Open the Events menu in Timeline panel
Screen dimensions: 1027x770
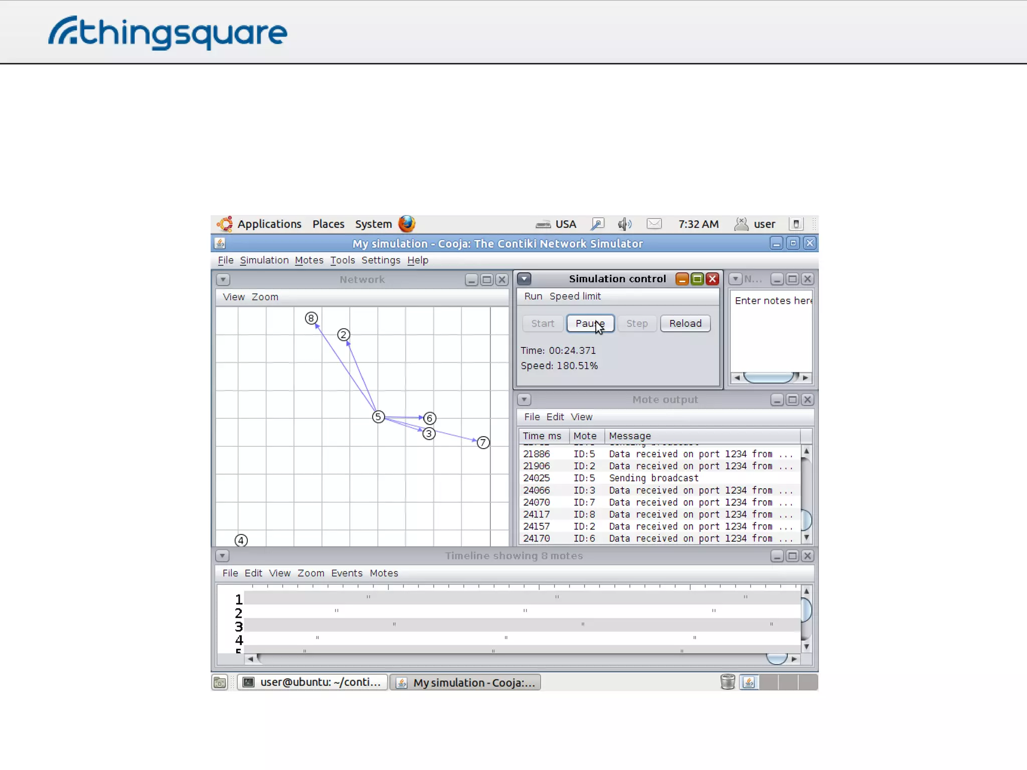coord(347,573)
